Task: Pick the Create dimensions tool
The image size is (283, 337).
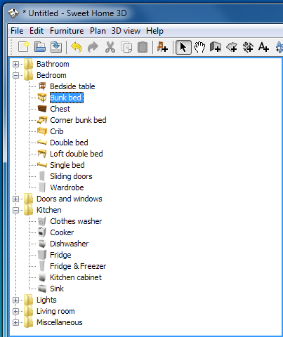Action: pyautogui.click(x=248, y=47)
